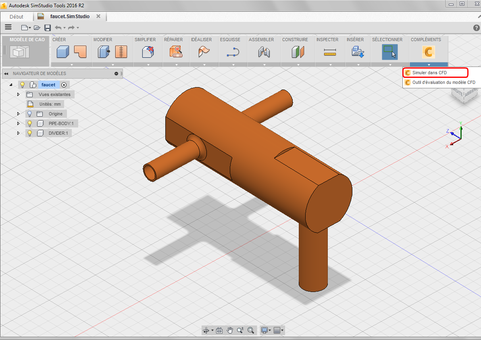Select Vues existantes folder in tree

(x=54, y=94)
